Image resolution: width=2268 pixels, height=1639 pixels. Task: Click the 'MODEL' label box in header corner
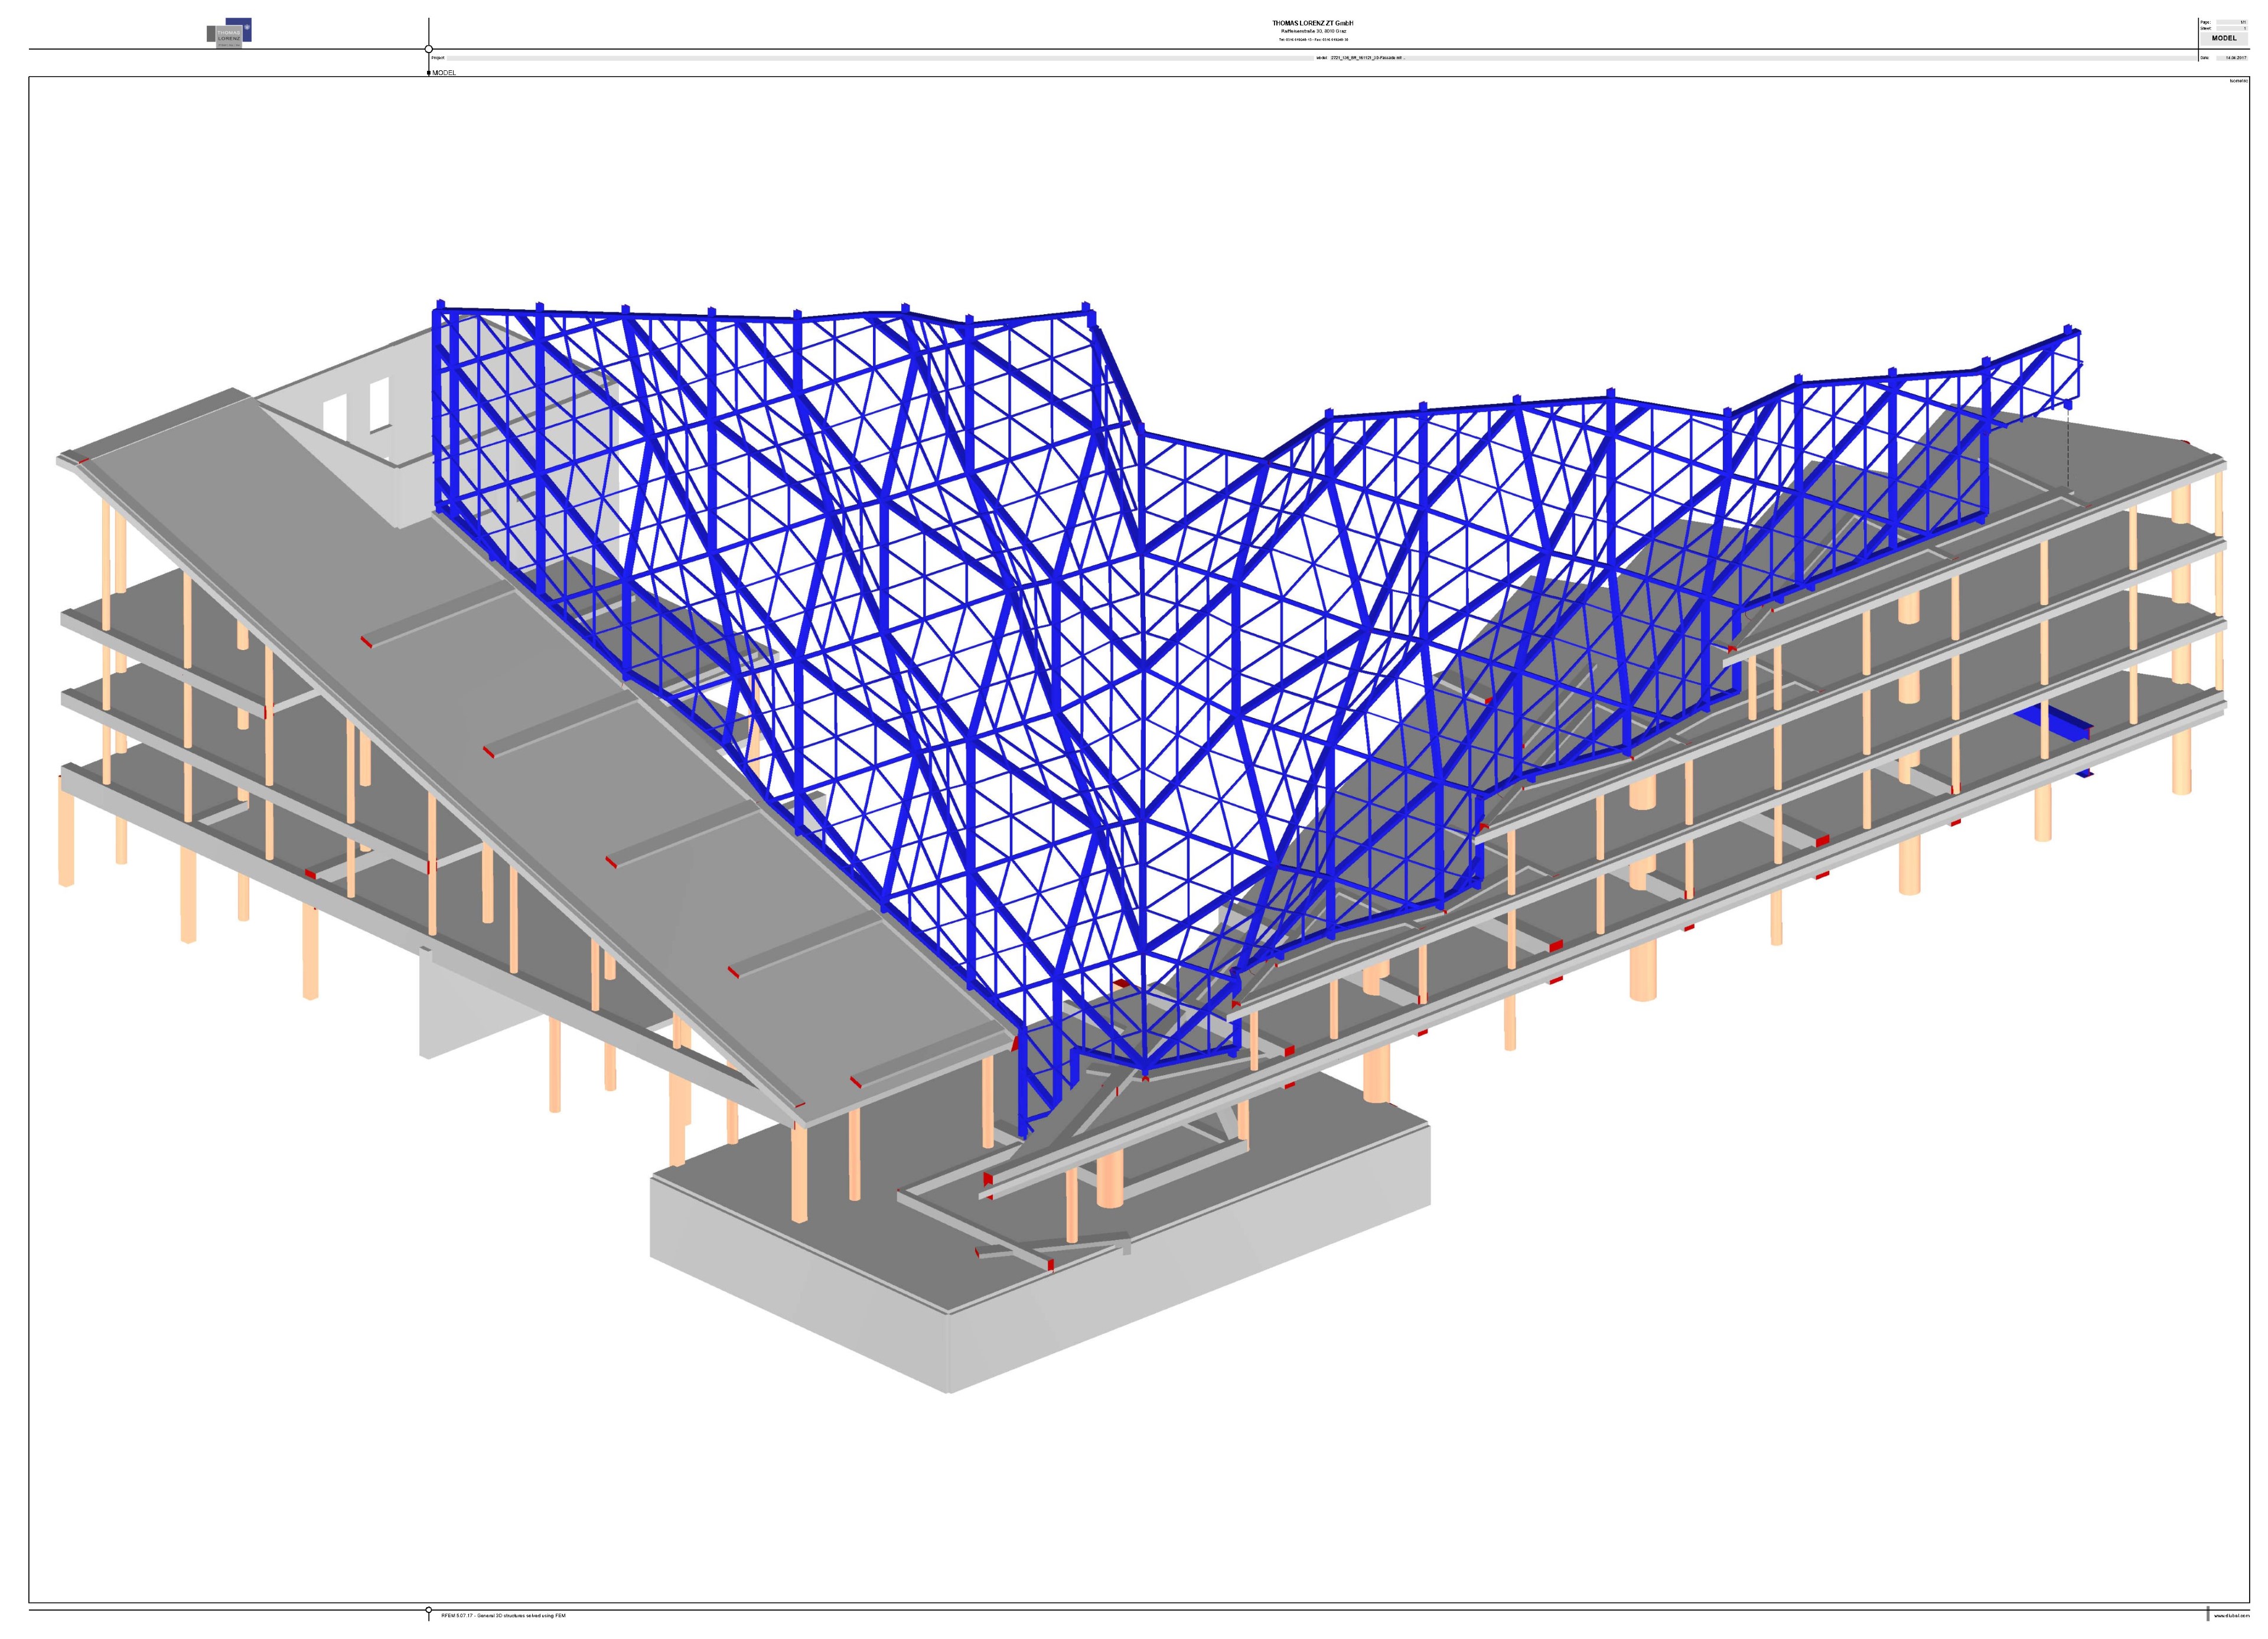pyautogui.click(x=2224, y=38)
